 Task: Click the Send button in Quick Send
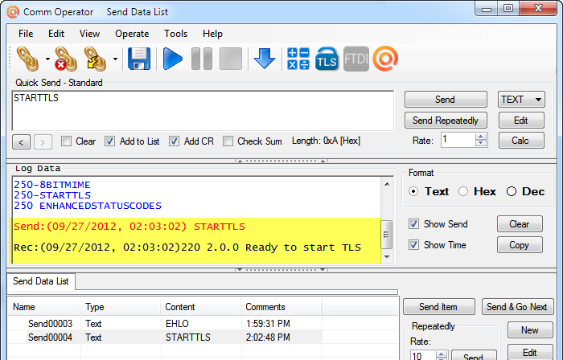446,100
